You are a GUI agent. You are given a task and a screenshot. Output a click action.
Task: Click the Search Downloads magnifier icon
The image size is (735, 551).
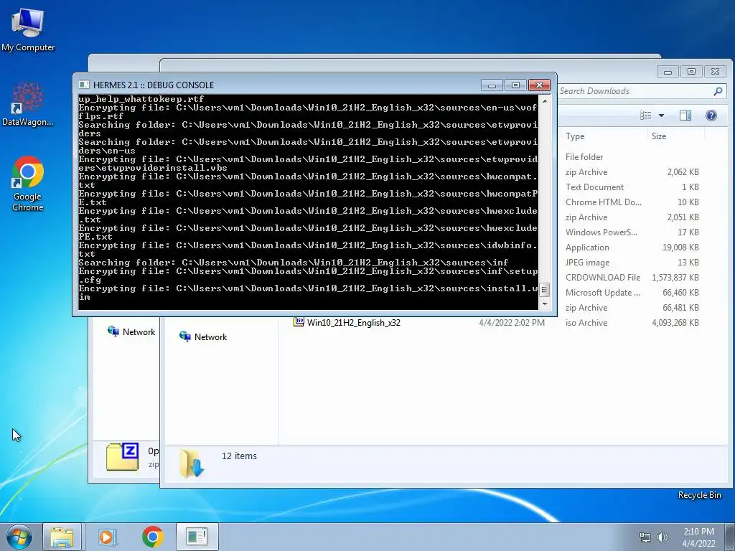coord(718,91)
